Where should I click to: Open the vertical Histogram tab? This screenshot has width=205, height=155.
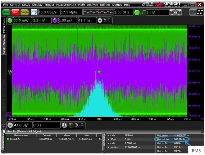click(104, 139)
